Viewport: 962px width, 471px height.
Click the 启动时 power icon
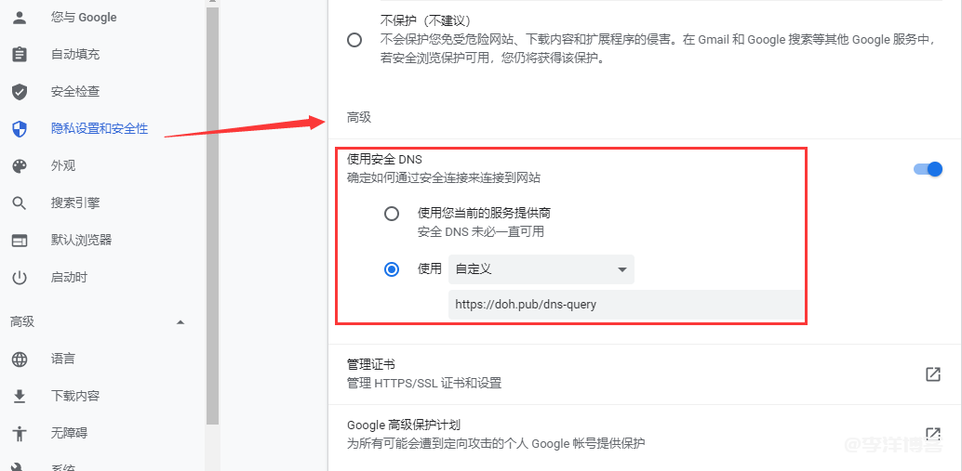[x=20, y=277]
